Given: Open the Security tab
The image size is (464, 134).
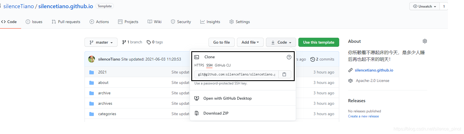Looking at the screenshot, I should click(181, 22).
